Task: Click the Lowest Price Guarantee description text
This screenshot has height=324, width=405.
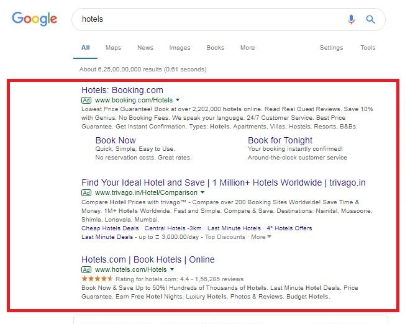Action: (227, 118)
